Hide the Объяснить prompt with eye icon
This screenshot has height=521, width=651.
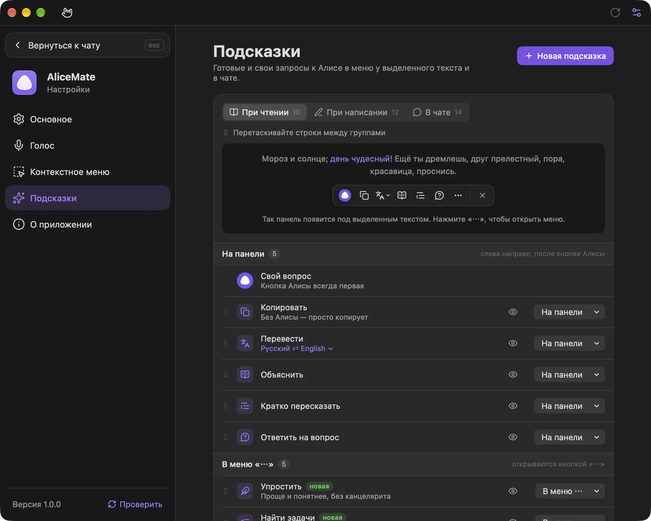coord(512,374)
